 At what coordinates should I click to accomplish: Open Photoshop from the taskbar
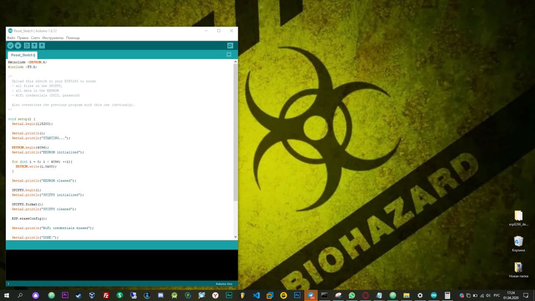click(297, 295)
